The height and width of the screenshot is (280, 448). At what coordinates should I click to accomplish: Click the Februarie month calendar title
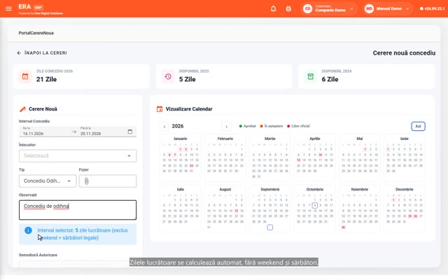coord(225,139)
